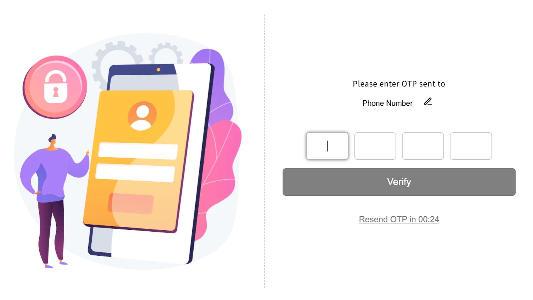Click the pink button on the orange card

click(x=131, y=203)
